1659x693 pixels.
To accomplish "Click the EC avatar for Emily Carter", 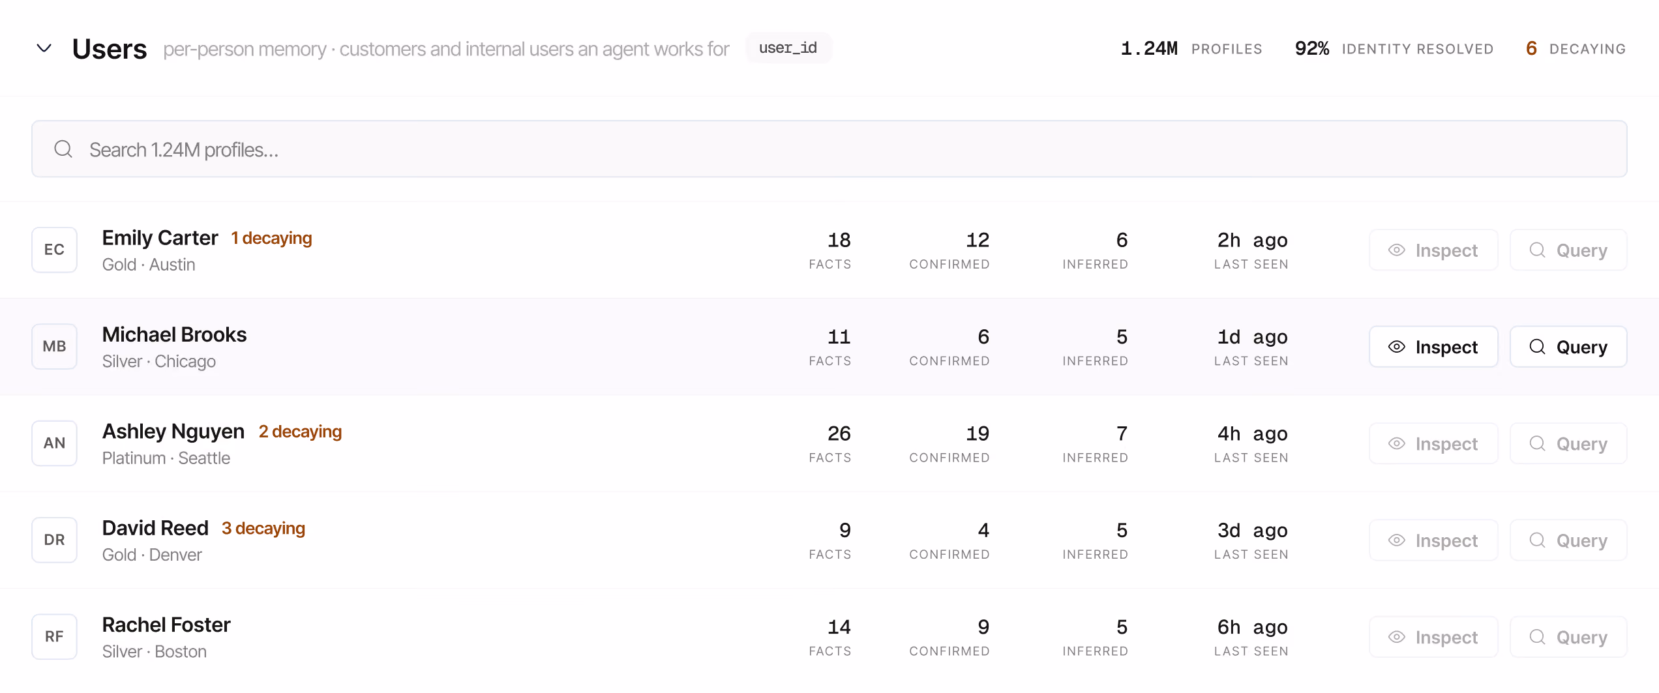I will (x=54, y=250).
